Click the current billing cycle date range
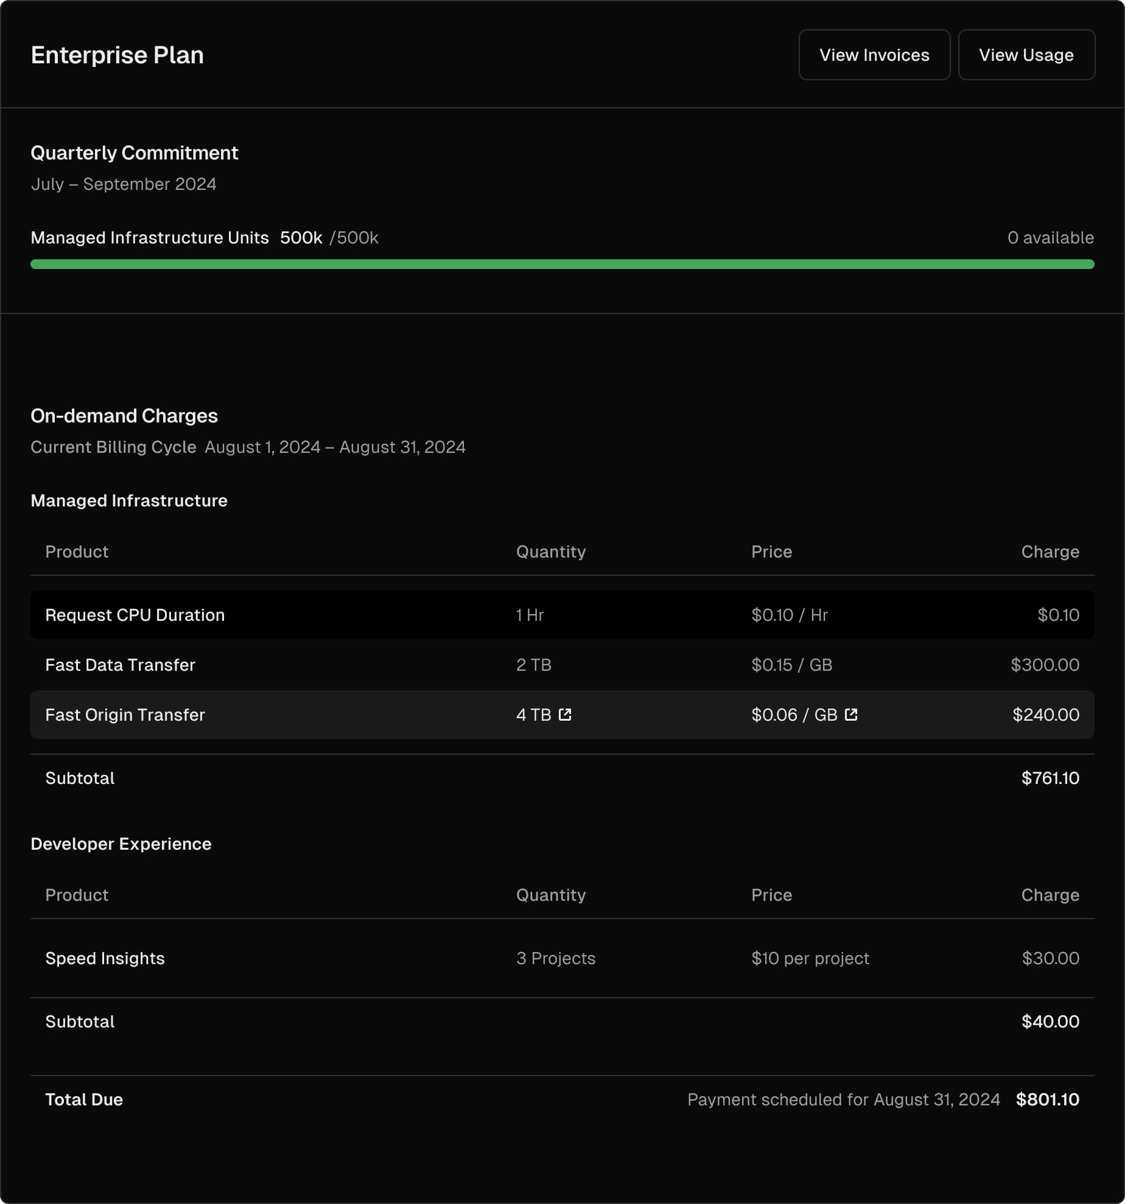The image size is (1125, 1204). (x=335, y=446)
